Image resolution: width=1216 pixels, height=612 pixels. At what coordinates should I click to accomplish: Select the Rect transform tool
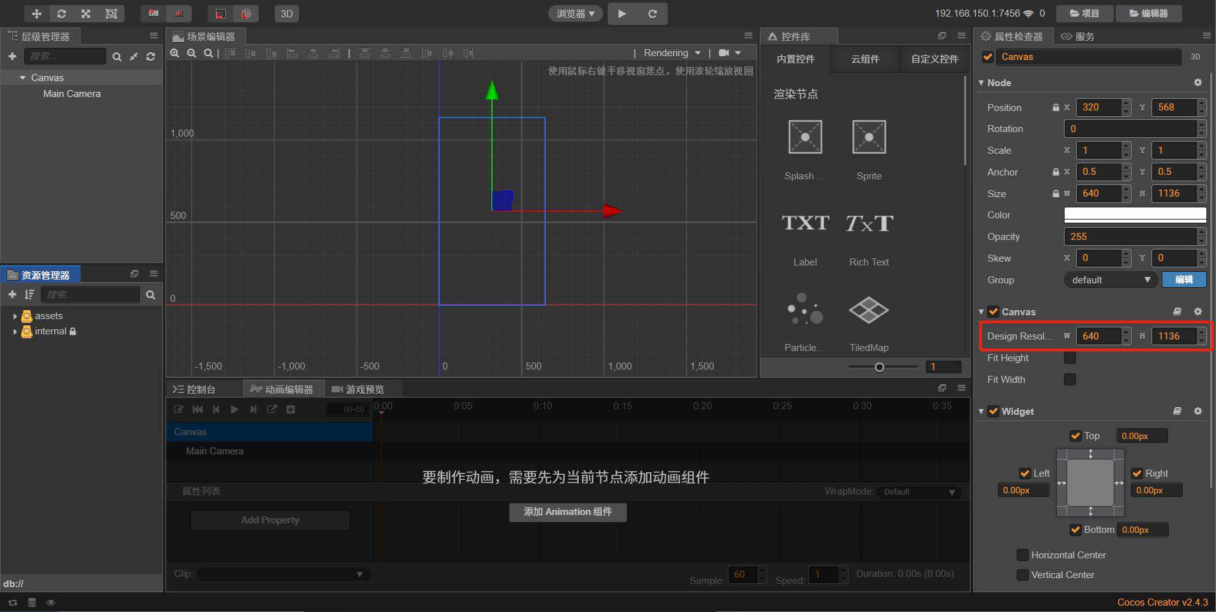(x=111, y=13)
